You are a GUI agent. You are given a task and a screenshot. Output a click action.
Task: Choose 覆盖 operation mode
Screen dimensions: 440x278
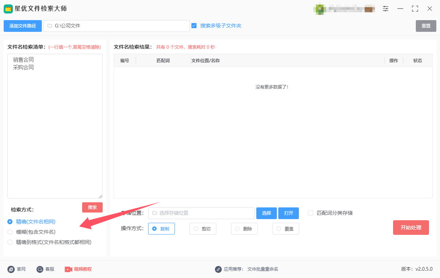pyautogui.click(x=286, y=229)
